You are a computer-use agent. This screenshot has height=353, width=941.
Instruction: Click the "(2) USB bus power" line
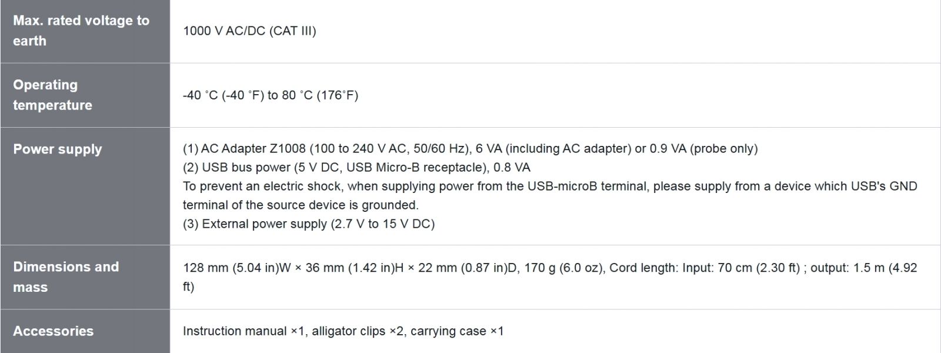pos(247,168)
